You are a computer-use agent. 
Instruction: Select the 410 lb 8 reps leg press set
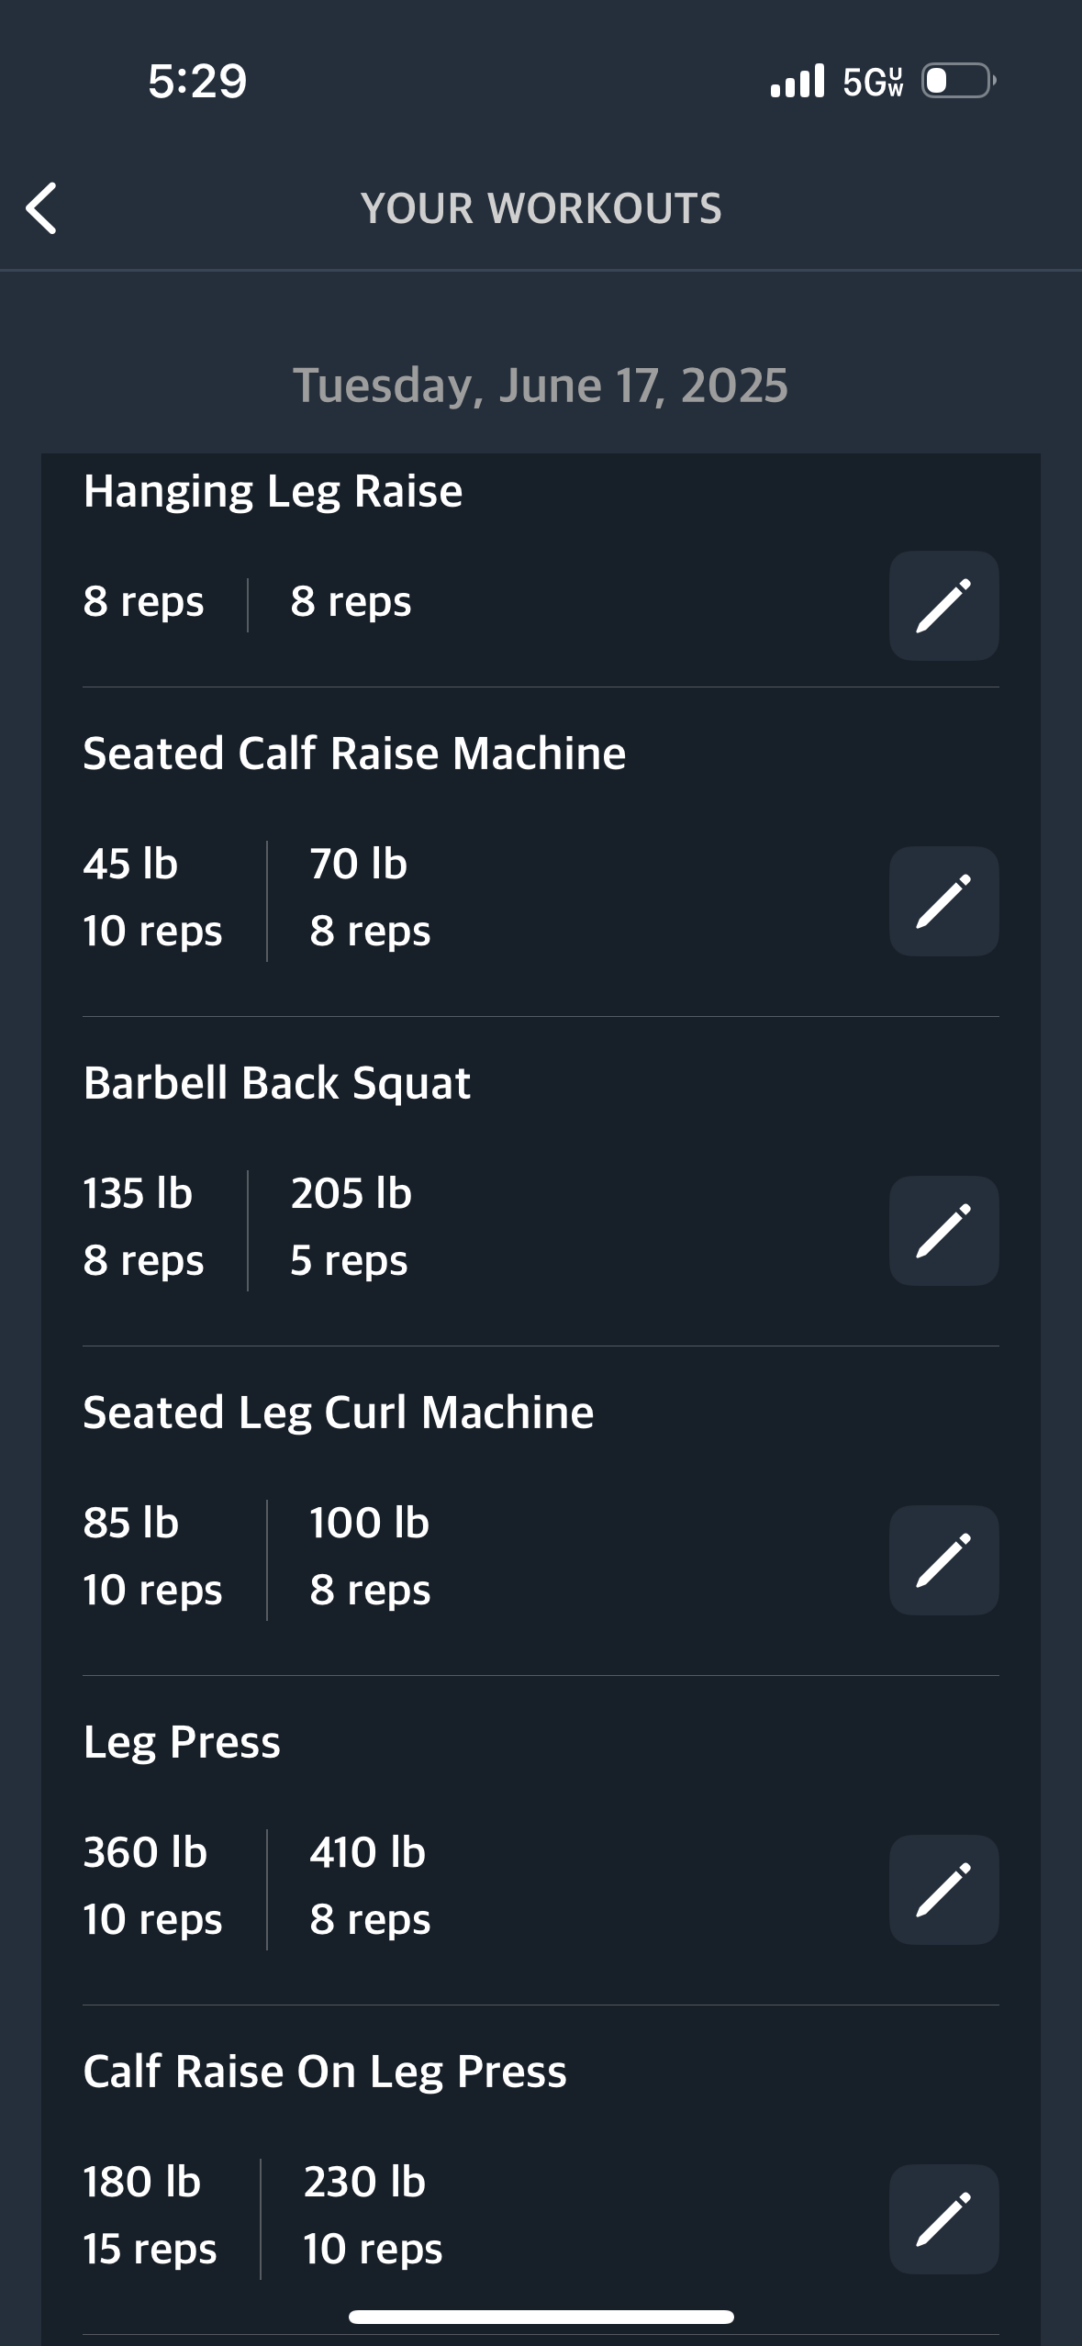pos(370,1886)
